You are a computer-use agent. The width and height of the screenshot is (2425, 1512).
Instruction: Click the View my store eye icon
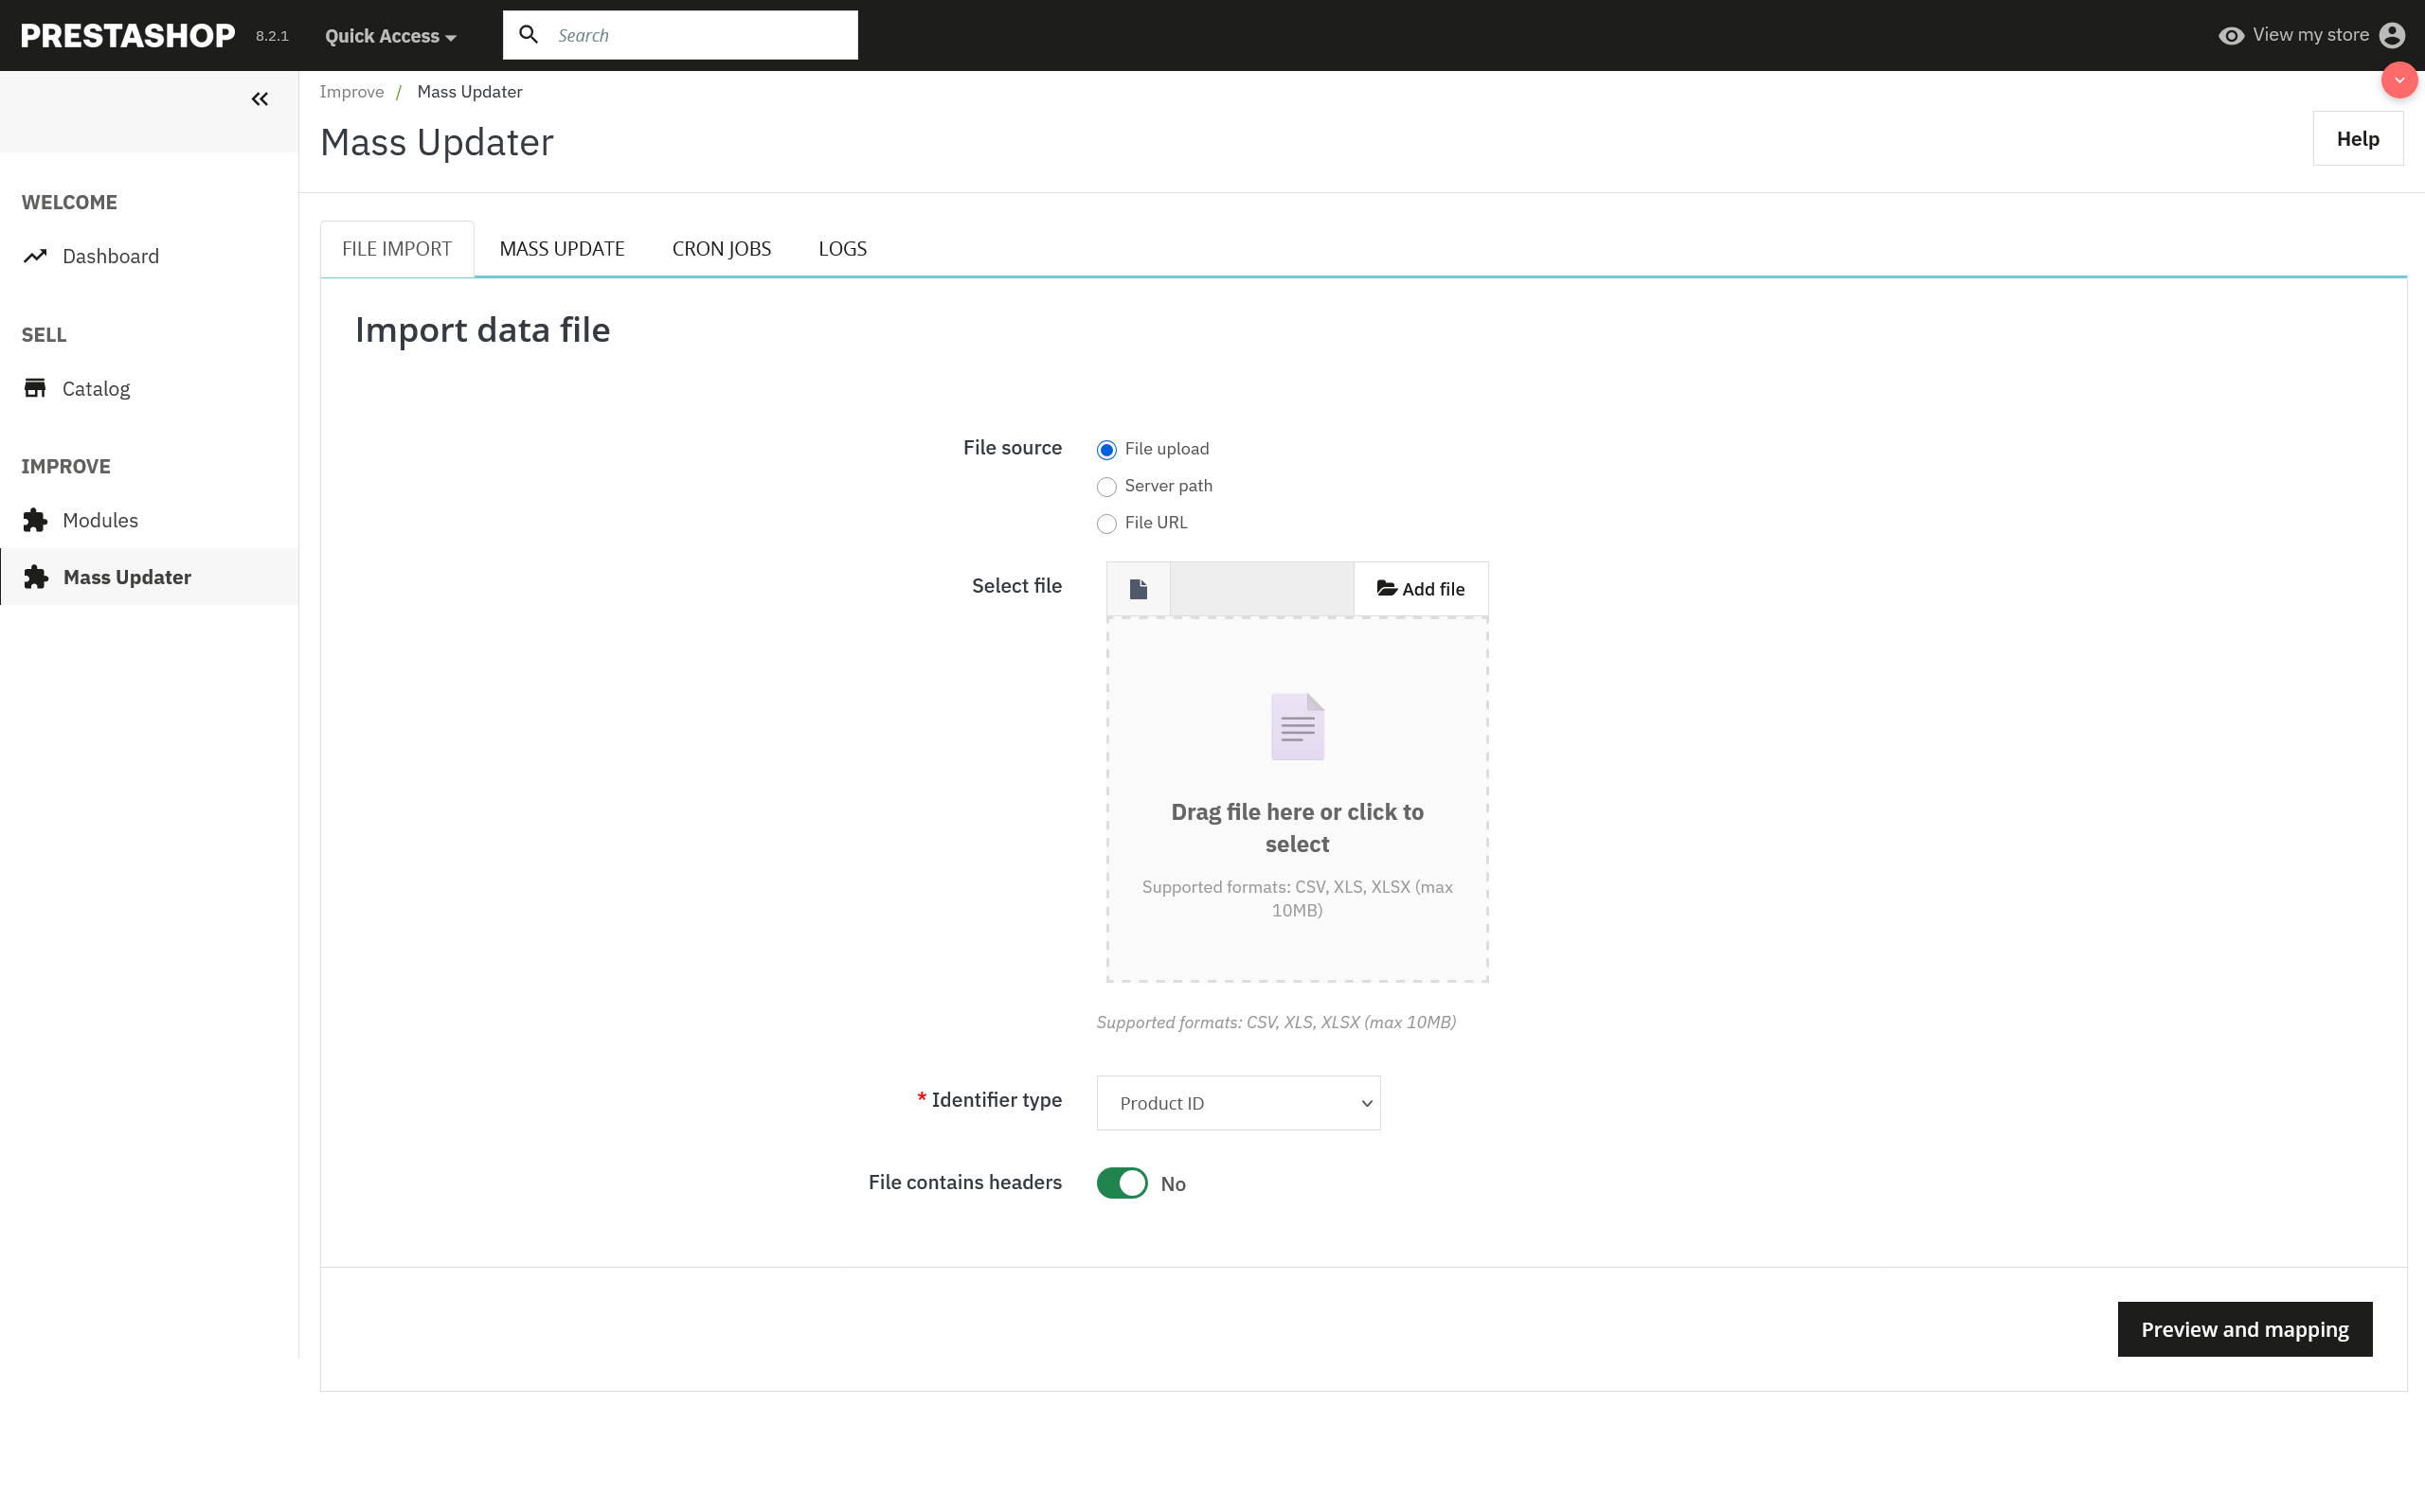(x=2233, y=34)
